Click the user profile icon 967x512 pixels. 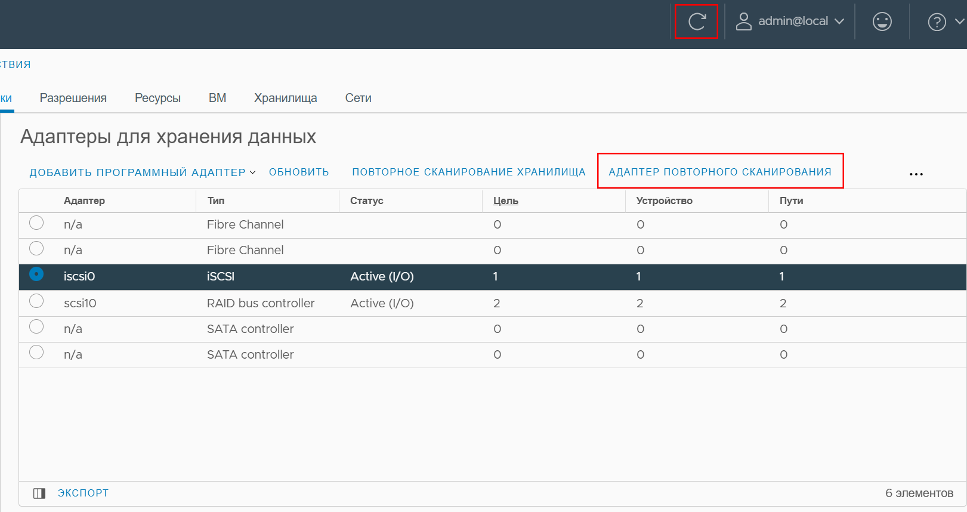(743, 21)
